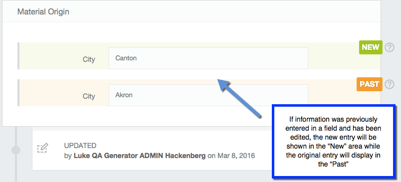Select the UPDATED history entry card
This screenshot has width=401, height=182.
[152, 150]
